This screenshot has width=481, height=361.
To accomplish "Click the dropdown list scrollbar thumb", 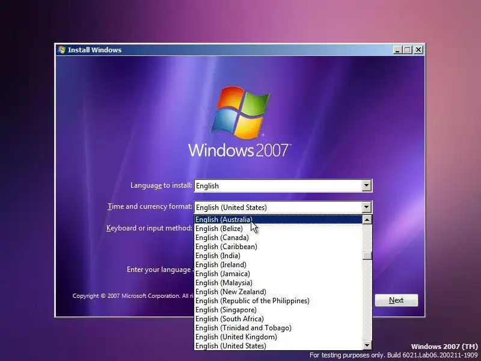I will point(367,256).
